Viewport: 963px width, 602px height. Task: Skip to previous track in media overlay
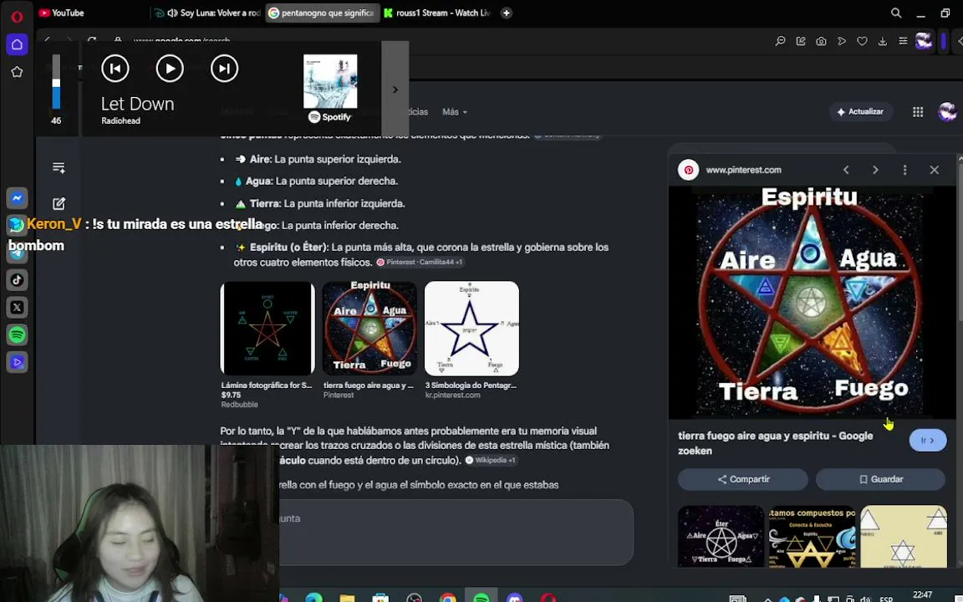click(115, 69)
